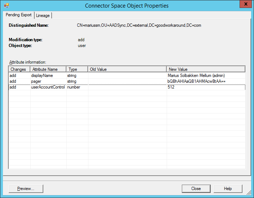Viewport: 254px width, 198px height.
Task: Switch to the Lineage tab
Action: pyautogui.click(x=43, y=16)
